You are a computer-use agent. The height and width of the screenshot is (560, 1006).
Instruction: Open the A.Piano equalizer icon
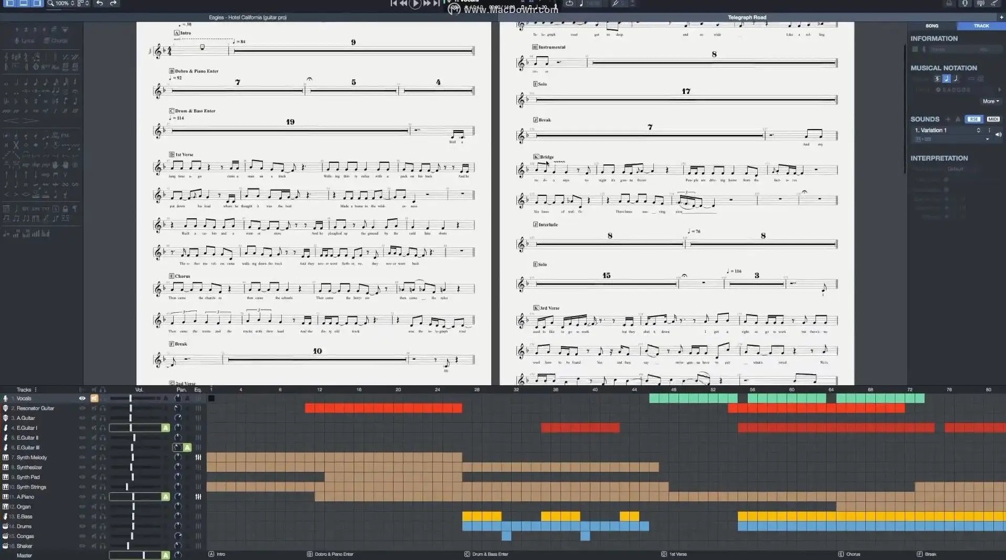click(x=198, y=496)
